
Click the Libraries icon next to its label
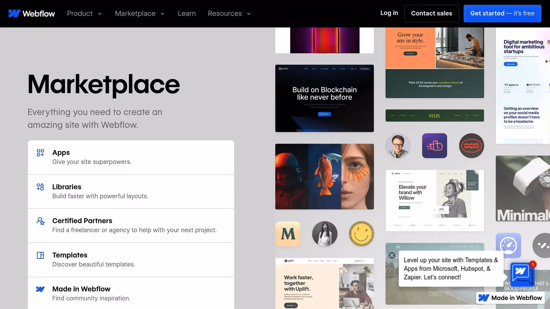coord(40,187)
